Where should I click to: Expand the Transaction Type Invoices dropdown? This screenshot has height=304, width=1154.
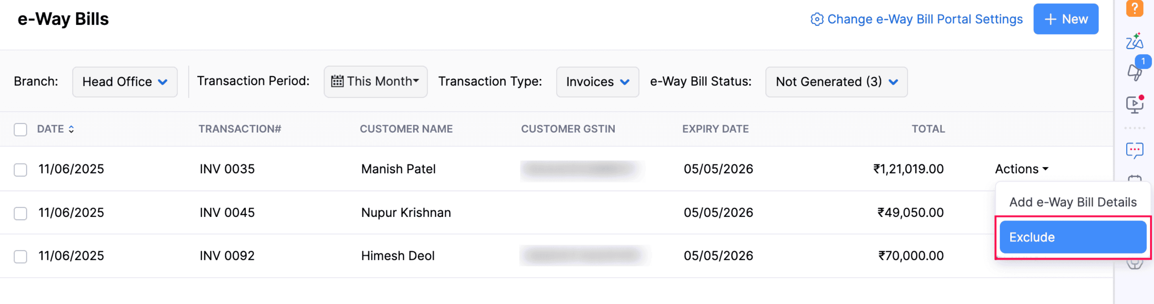click(597, 82)
